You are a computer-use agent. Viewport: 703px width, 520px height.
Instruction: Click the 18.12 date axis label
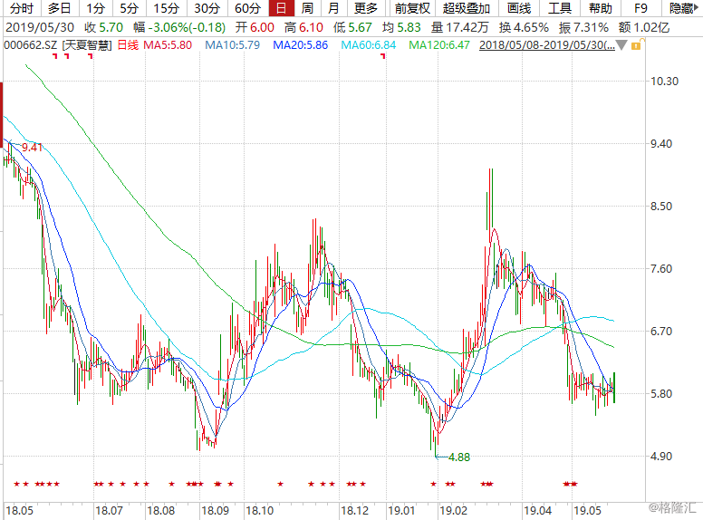(354, 511)
